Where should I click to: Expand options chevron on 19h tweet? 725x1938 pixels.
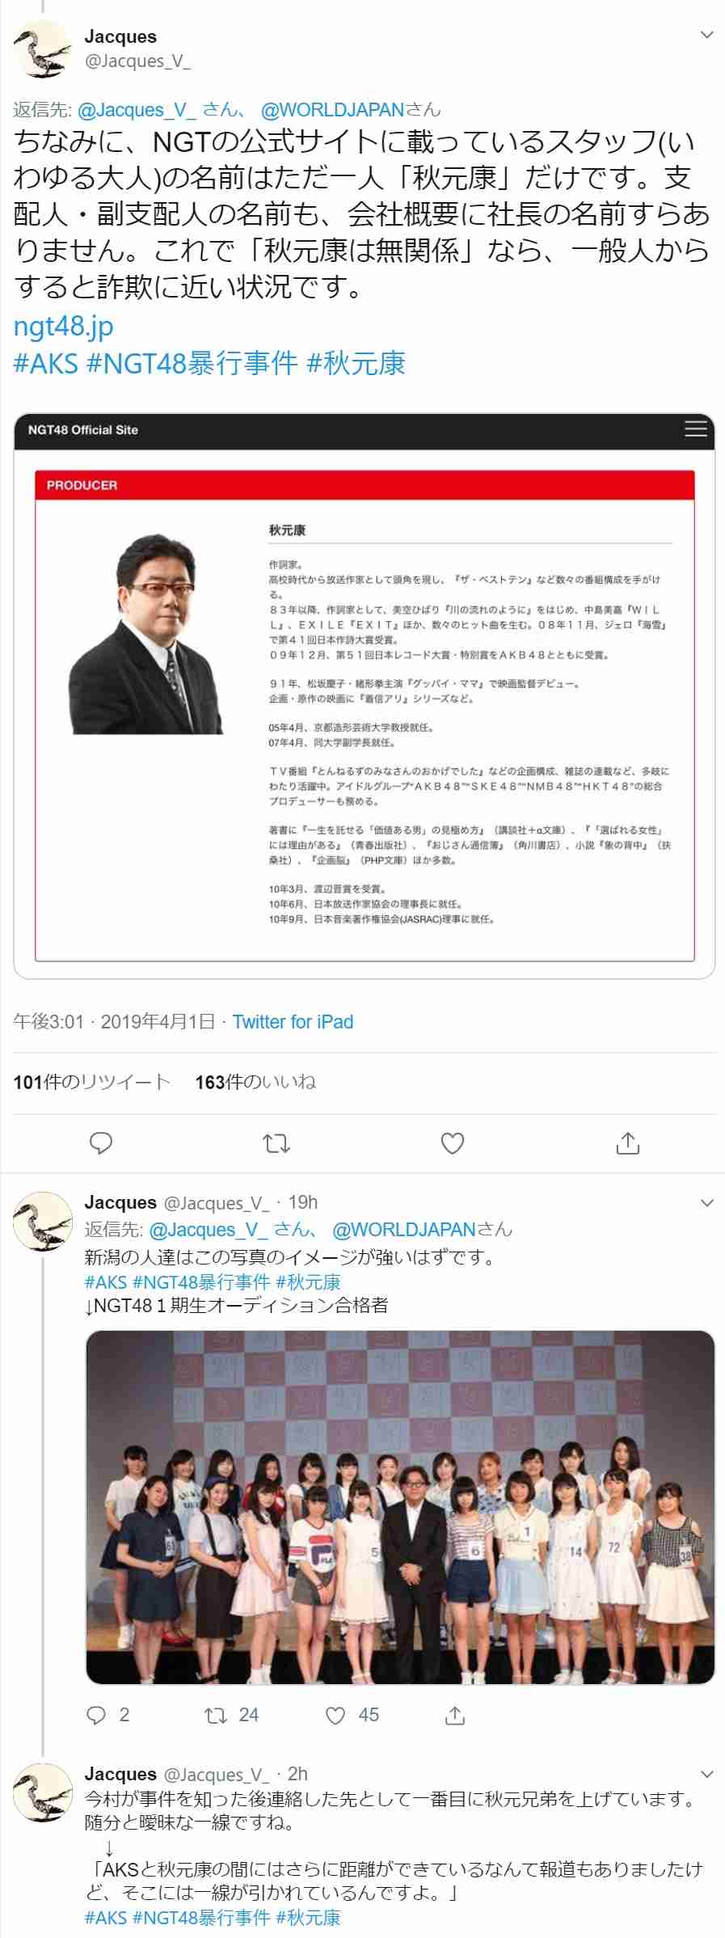(707, 1202)
